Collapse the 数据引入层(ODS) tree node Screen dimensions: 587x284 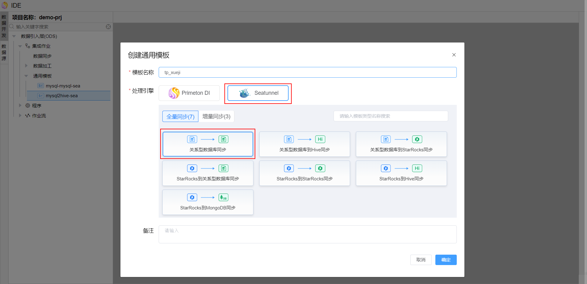coord(14,36)
